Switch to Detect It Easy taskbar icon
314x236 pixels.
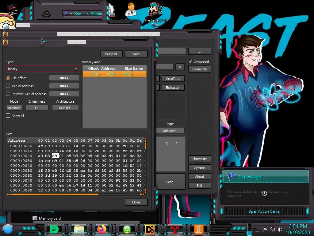(150, 229)
